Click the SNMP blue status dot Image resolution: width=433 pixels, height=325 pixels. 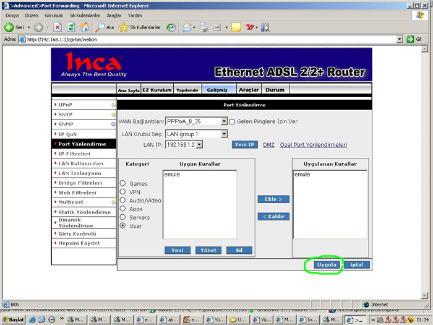click(113, 124)
